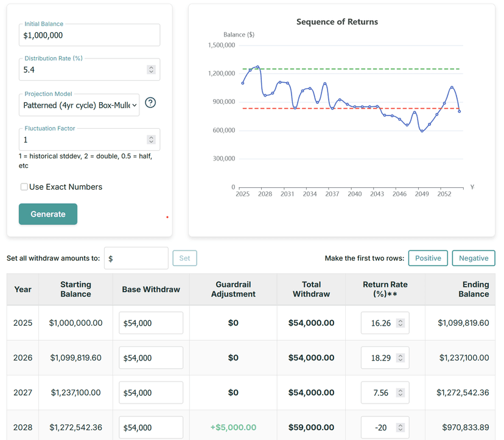
Task: Click the green dashed upper guardrail line
Action: click(x=365, y=69)
